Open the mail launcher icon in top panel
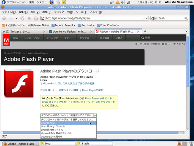The width and height of the screenshot is (194, 146). (58, 2)
